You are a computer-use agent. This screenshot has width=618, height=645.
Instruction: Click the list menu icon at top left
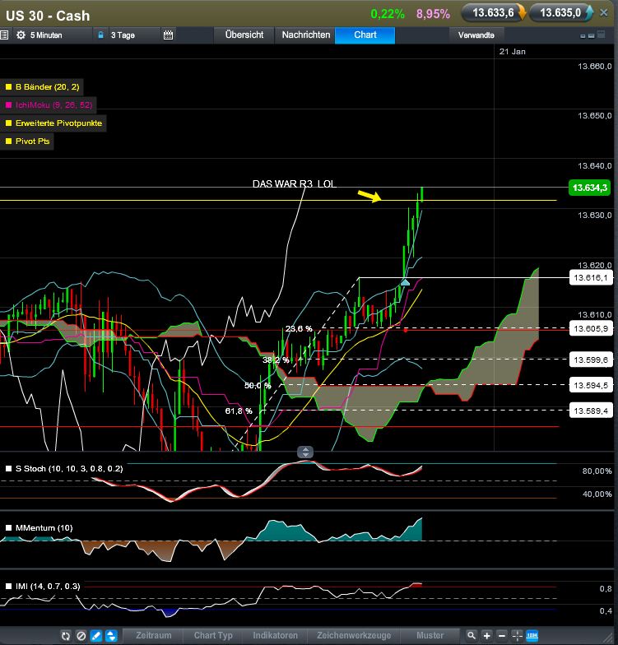pos(5,35)
